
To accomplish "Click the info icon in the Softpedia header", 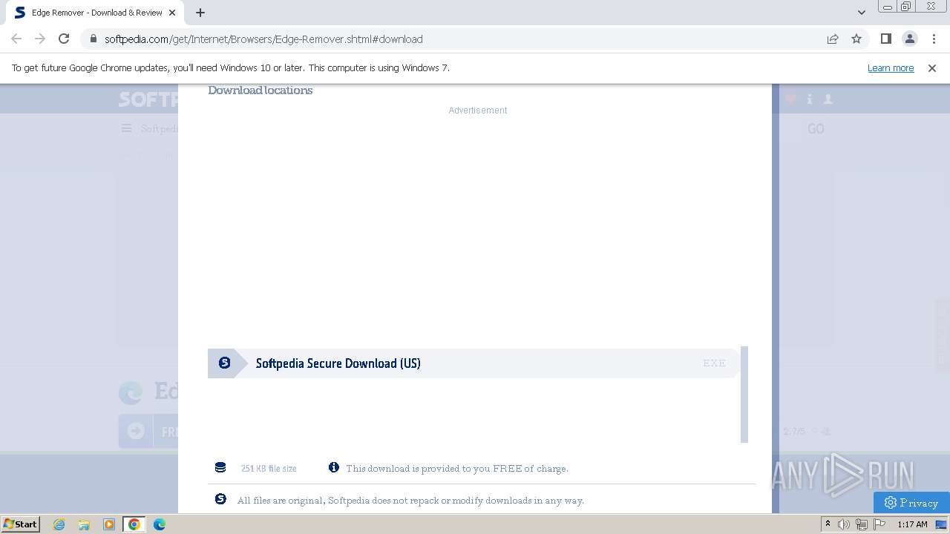I will 810,99.
